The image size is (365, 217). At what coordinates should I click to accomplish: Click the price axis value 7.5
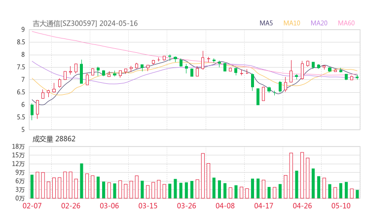pyautogui.click(x=21, y=67)
